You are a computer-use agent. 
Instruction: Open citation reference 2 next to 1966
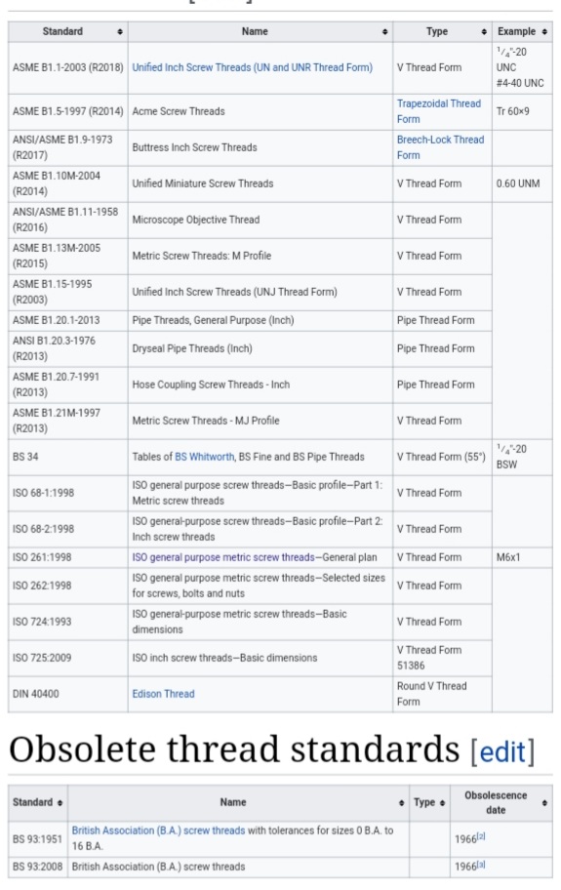coord(481,836)
